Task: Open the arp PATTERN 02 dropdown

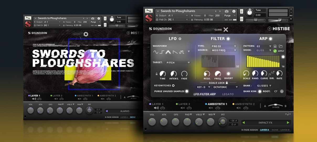Action: coord(264,46)
